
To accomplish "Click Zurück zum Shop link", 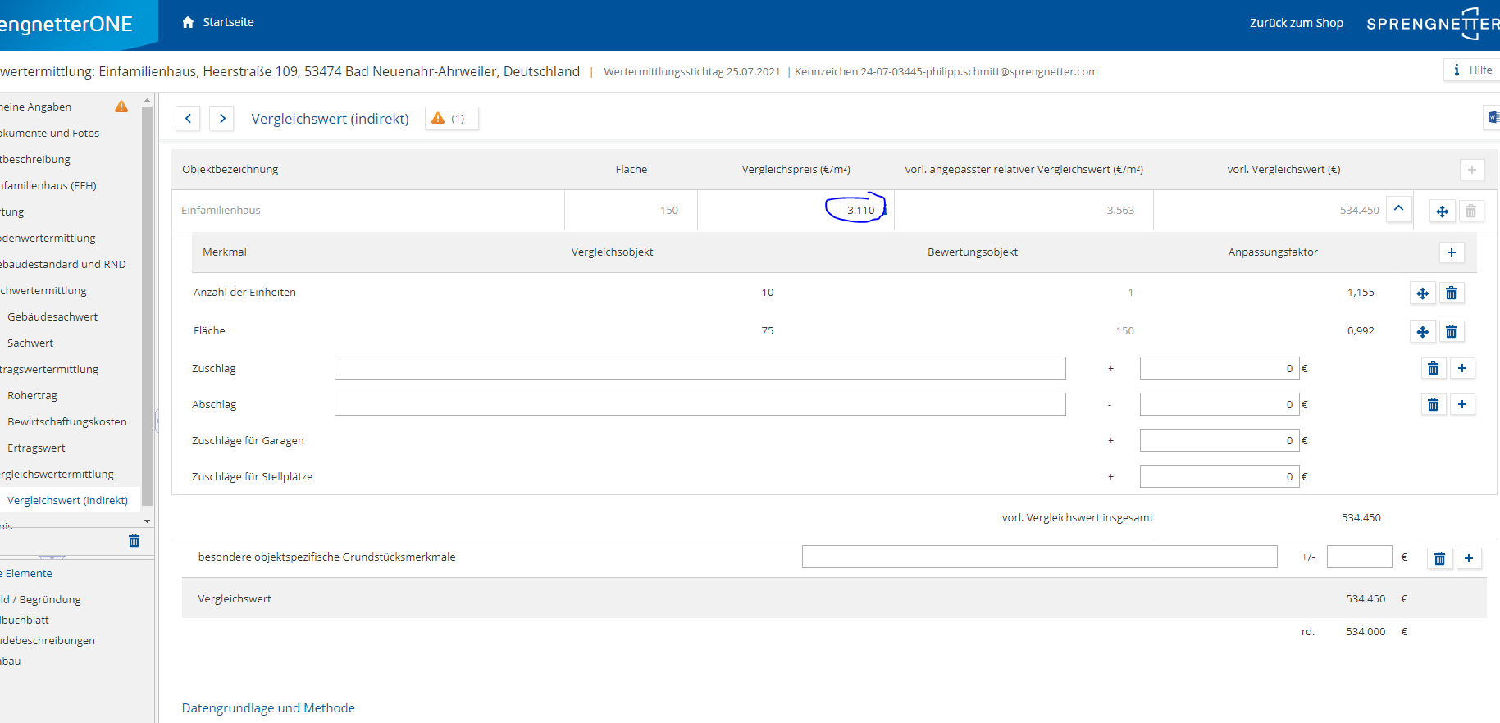I will click(1296, 23).
